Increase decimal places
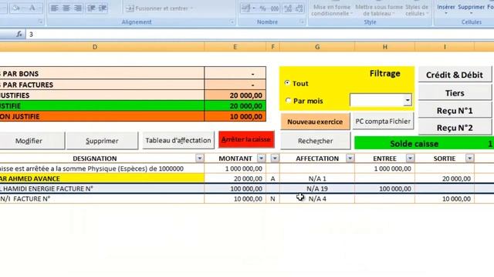This screenshot has height=277, width=494. point(288,8)
